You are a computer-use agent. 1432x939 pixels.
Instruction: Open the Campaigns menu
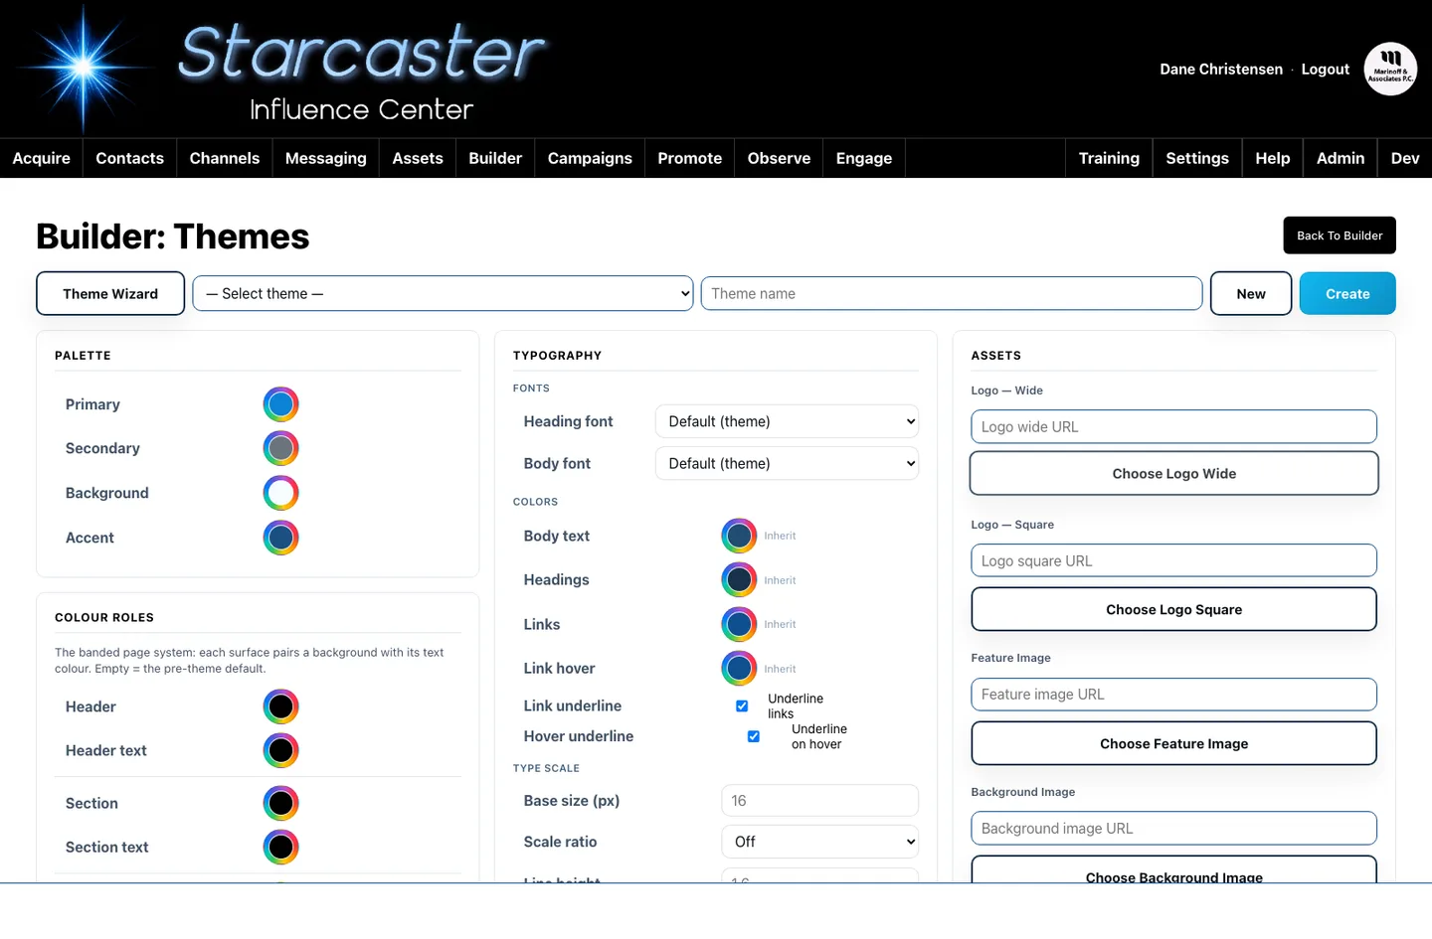(590, 158)
